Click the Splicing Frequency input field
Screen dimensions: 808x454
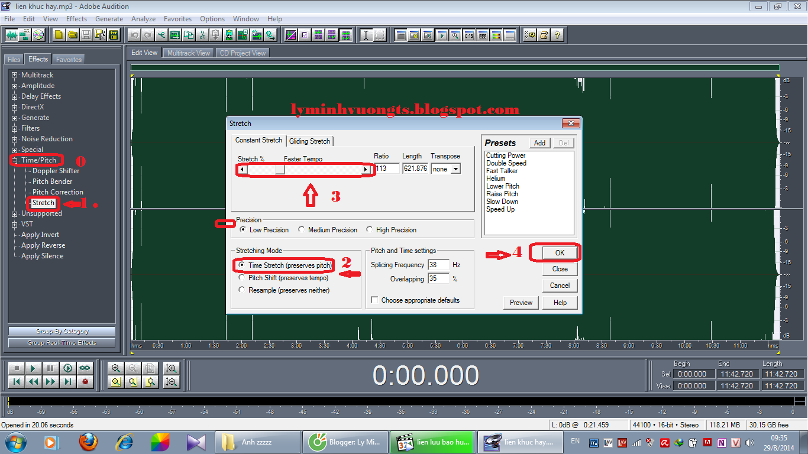(438, 265)
